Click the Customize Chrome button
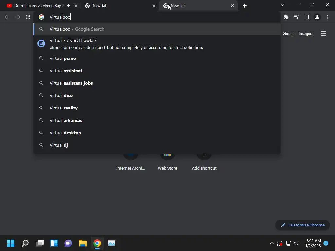The width and height of the screenshot is (335, 251). [x=303, y=225]
